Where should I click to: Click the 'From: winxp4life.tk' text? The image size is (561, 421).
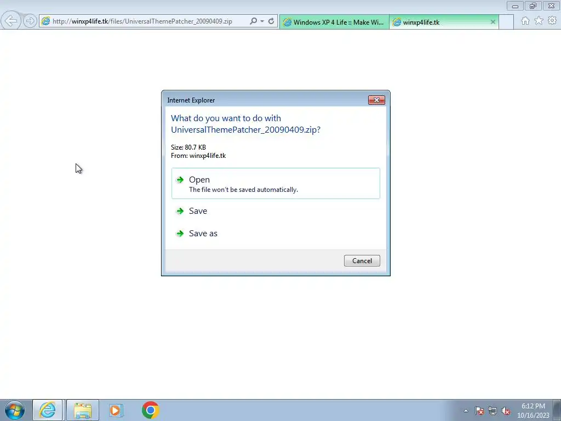pos(198,156)
